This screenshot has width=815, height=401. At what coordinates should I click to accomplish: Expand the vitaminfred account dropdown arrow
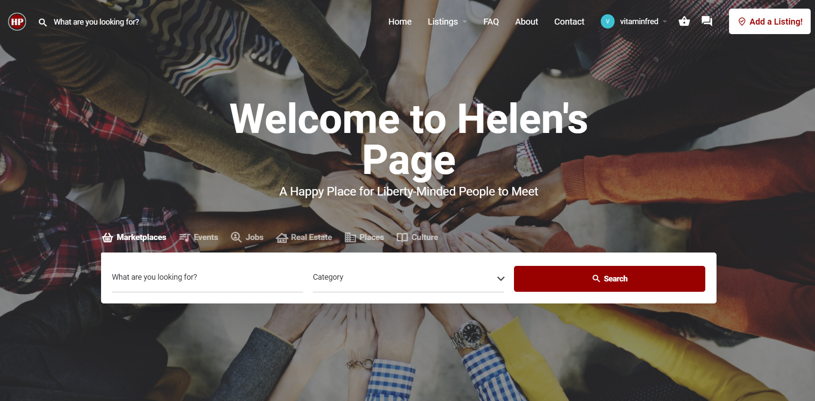tap(665, 22)
